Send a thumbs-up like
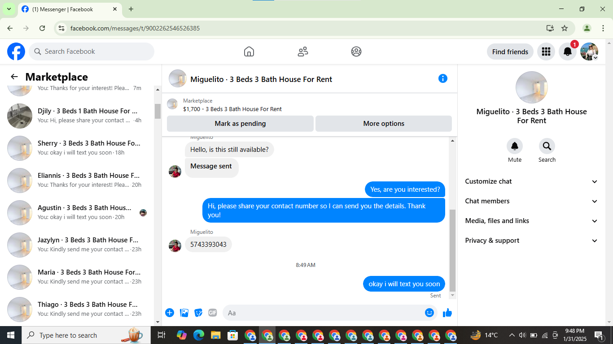This screenshot has height=344, width=613. tap(447, 313)
